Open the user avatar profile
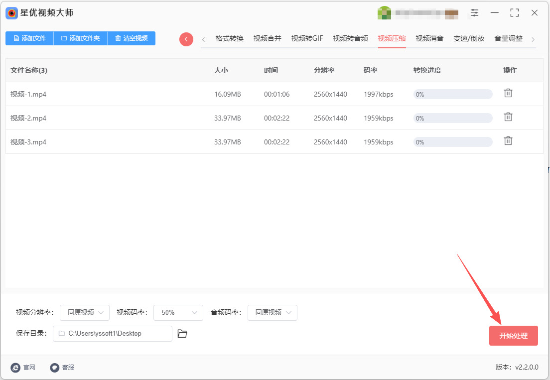This screenshot has height=380, width=550. (x=384, y=13)
